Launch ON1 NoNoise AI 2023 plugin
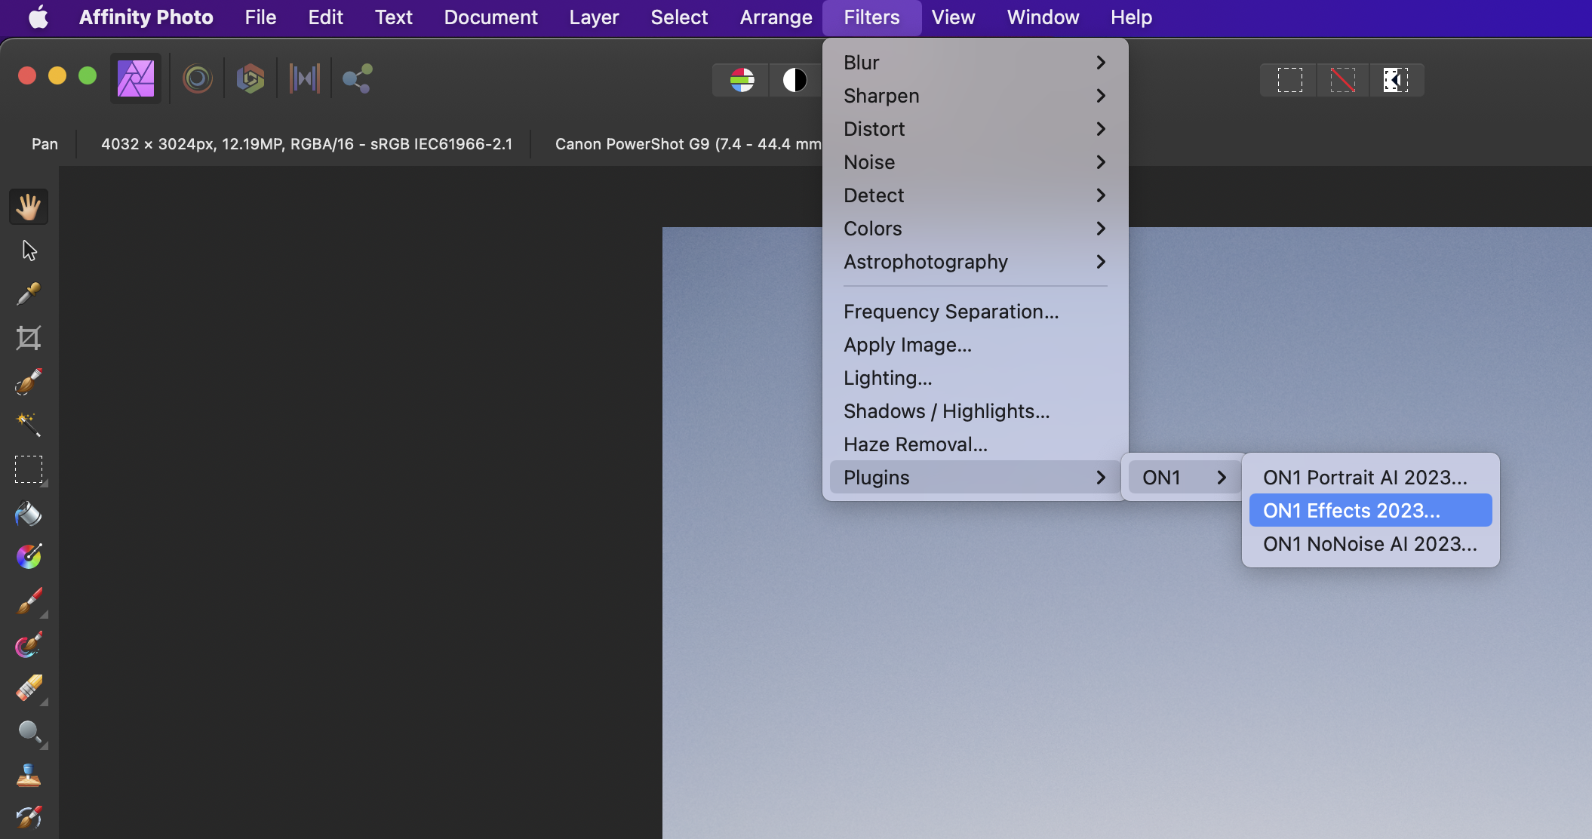 coord(1371,544)
